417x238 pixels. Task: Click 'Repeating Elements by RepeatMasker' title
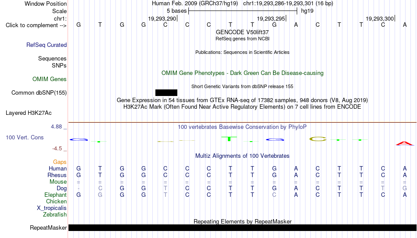pyautogui.click(x=243, y=221)
